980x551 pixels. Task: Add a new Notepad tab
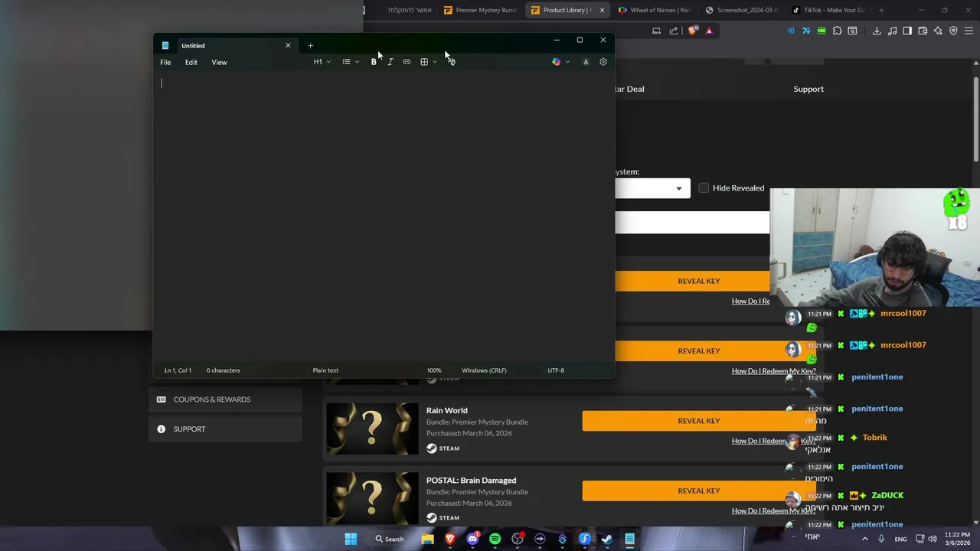click(x=310, y=45)
